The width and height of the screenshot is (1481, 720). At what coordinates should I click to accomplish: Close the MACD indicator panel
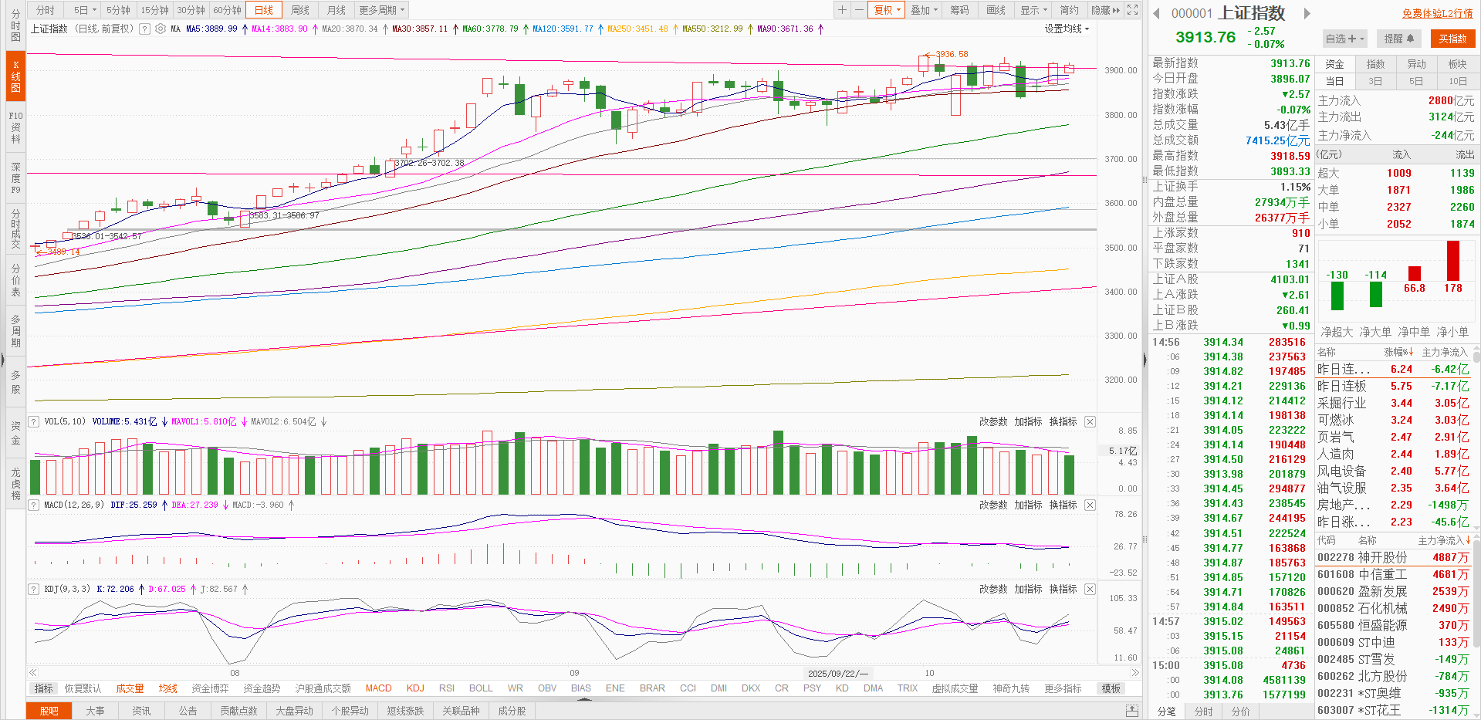(1090, 505)
